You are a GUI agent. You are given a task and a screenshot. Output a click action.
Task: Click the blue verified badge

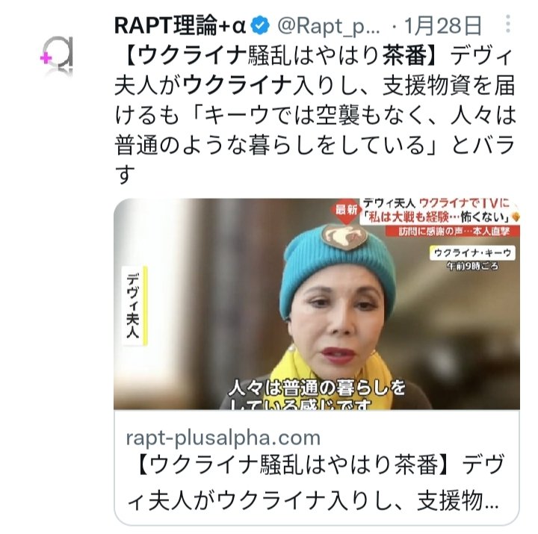point(261,25)
